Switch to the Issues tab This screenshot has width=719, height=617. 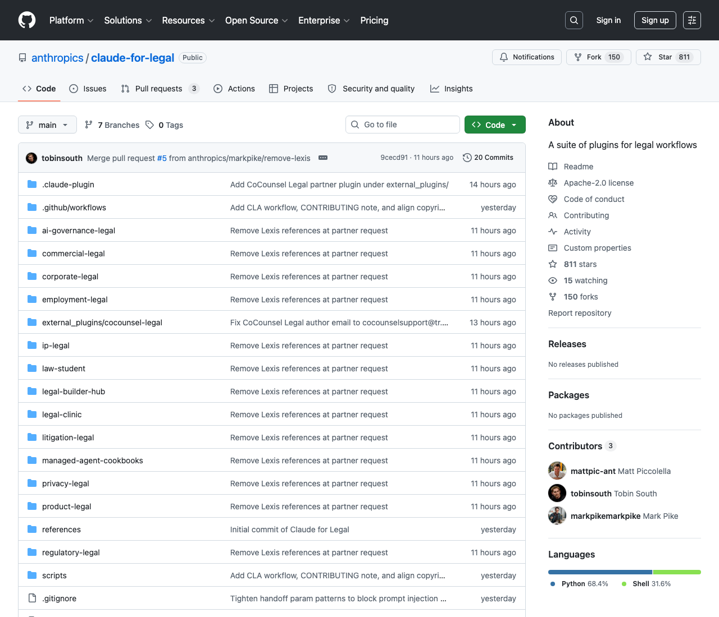tap(88, 89)
